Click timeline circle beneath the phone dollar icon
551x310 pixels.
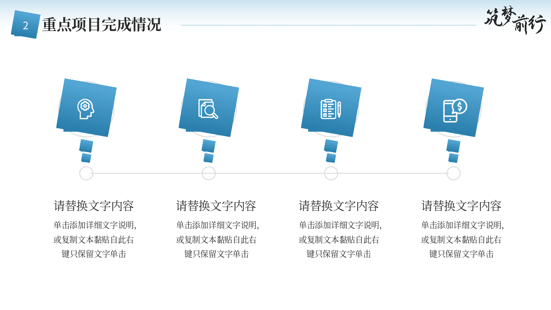pos(454,173)
